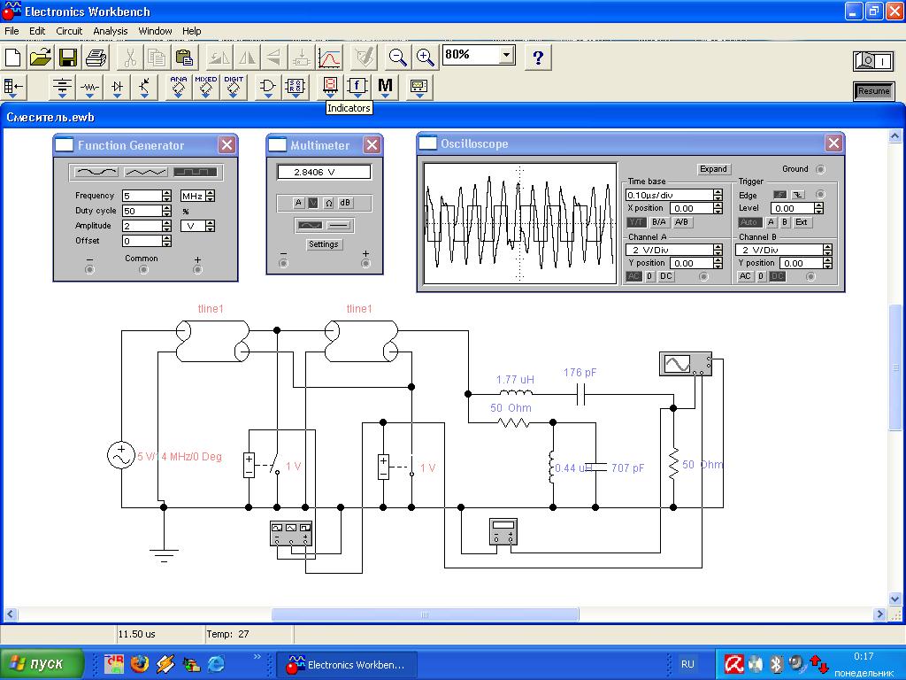
Task: Adjust the Offset value spinner
Action: (x=167, y=241)
